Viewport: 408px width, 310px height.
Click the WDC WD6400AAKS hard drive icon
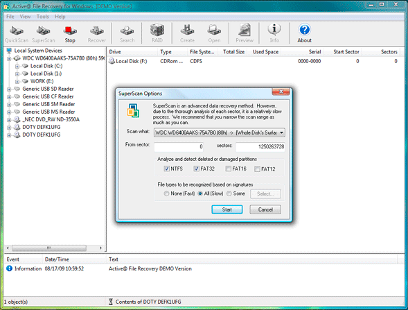17,58
